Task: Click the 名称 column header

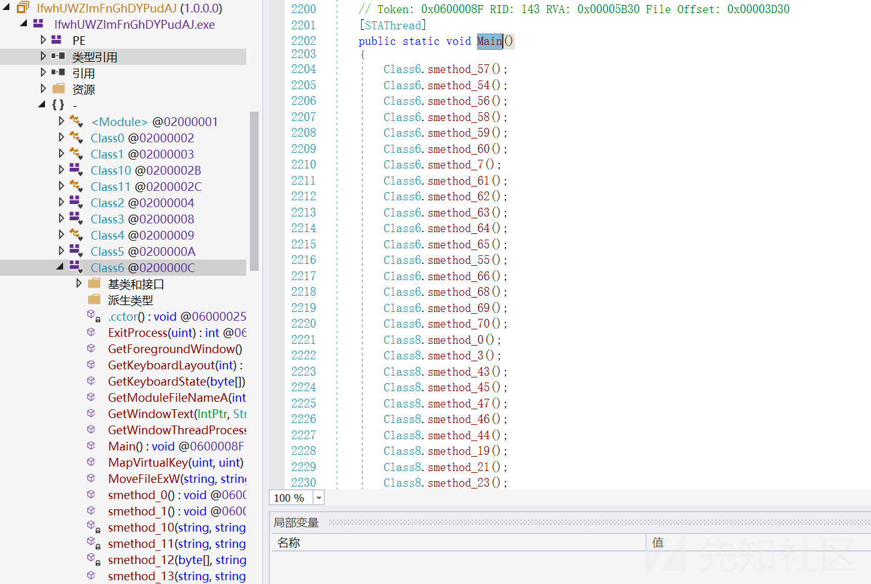Action: pyautogui.click(x=458, y=542)
